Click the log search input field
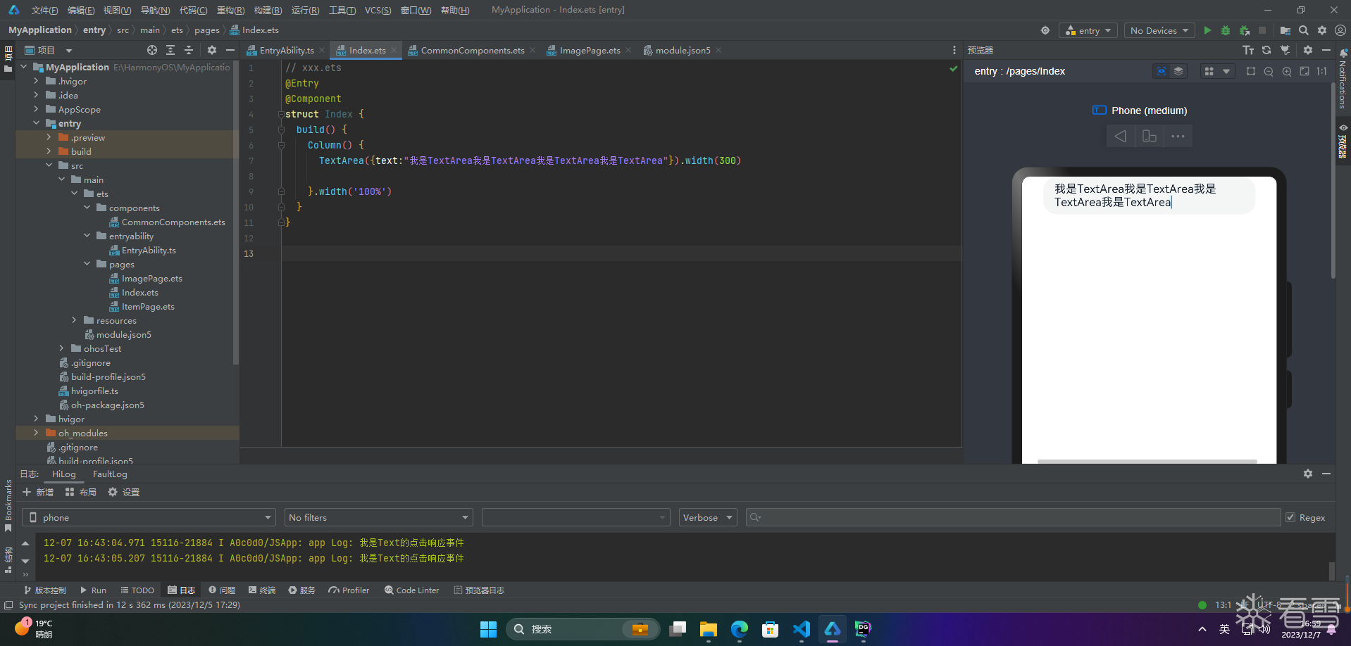This screenshot has height=646, width=1351. (x=1014, y=517)
